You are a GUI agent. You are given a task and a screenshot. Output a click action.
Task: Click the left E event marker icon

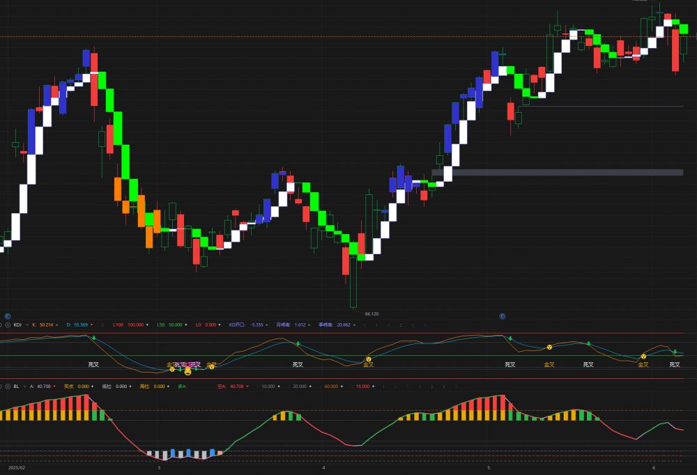tap(7, 316)
